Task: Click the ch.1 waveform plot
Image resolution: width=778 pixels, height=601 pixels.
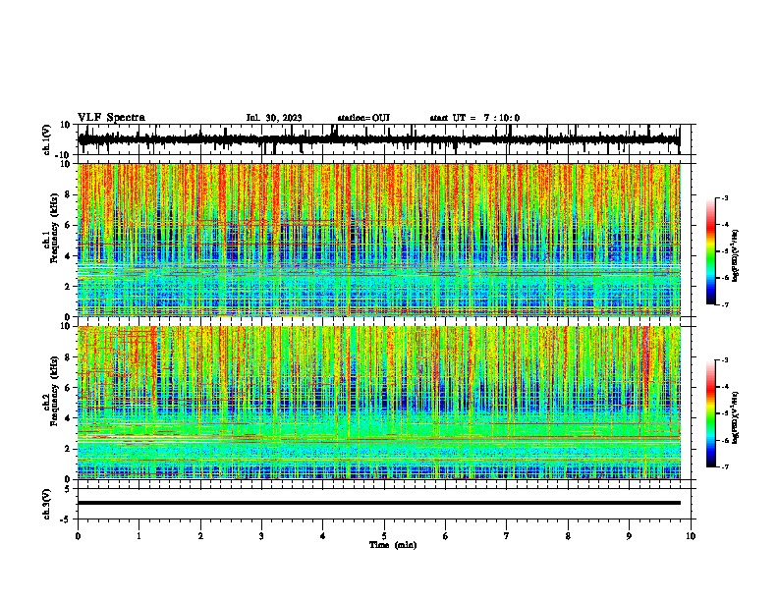Action: [379, 139]
